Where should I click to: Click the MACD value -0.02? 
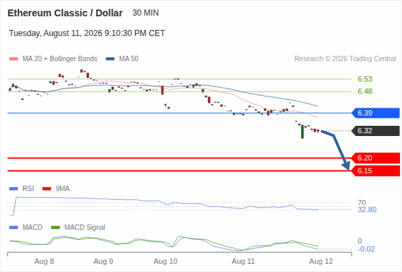click(x=366, y=250)
